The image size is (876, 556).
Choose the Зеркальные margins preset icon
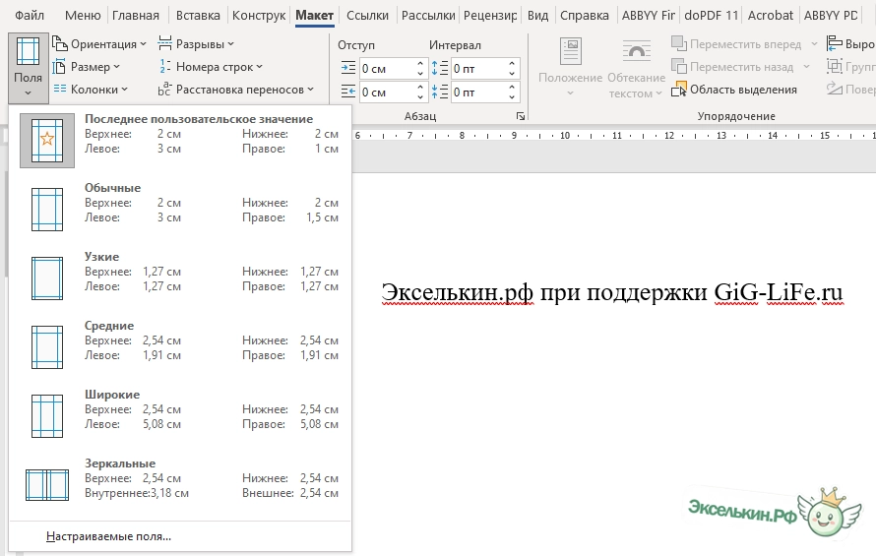point(46,484)
